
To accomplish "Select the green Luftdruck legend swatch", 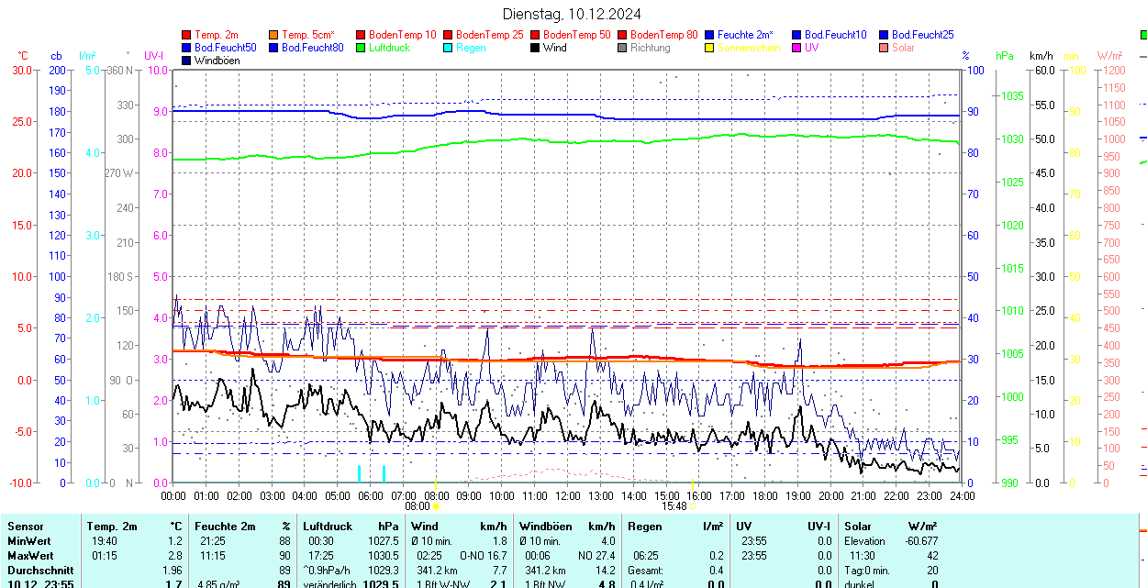I will tap(362, 48).
